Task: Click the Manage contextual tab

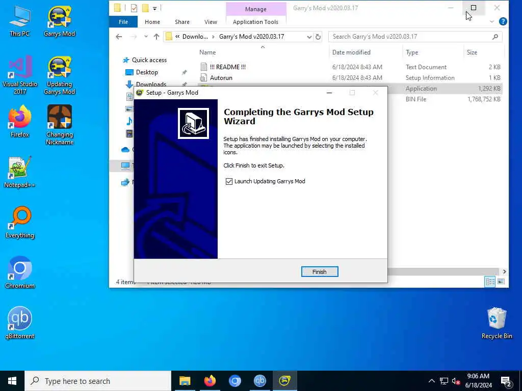Action: click(256, 9)
